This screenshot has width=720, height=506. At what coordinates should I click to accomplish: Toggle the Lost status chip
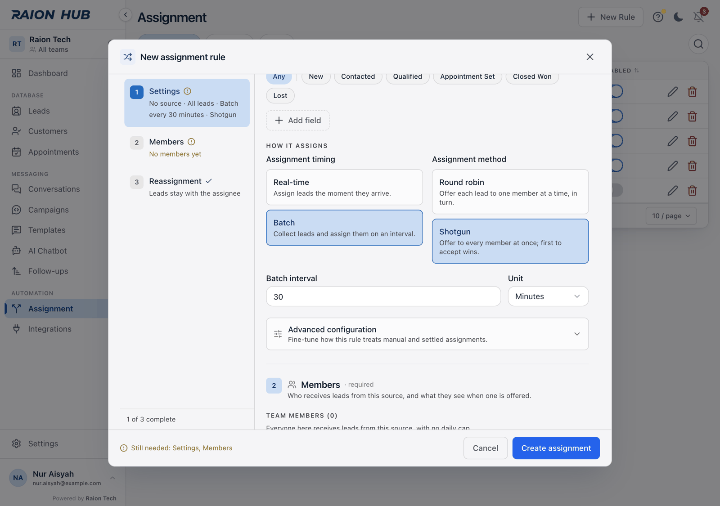(x=280, y=95)
